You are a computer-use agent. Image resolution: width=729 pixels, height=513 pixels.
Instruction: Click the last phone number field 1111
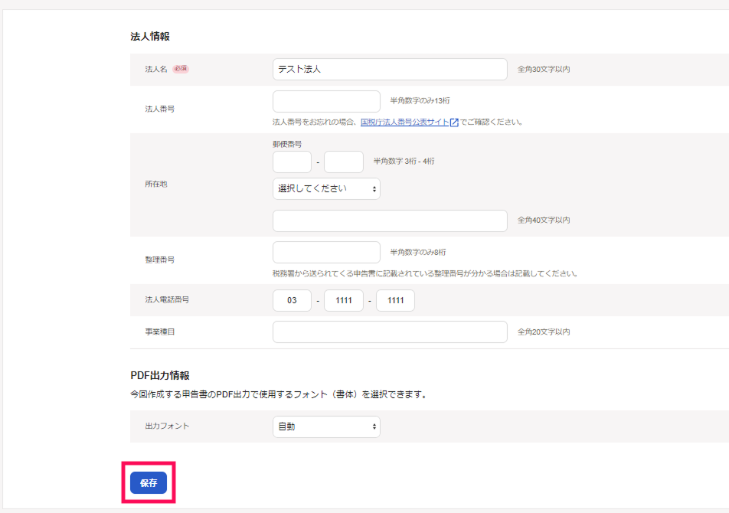coord(395,301)
